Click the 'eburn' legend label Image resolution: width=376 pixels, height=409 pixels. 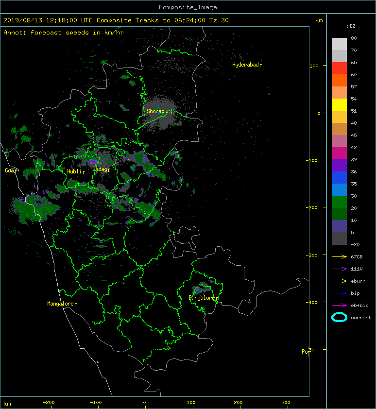pos(358,281)
